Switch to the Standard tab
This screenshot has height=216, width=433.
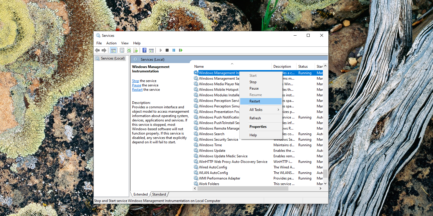point(159,194)
